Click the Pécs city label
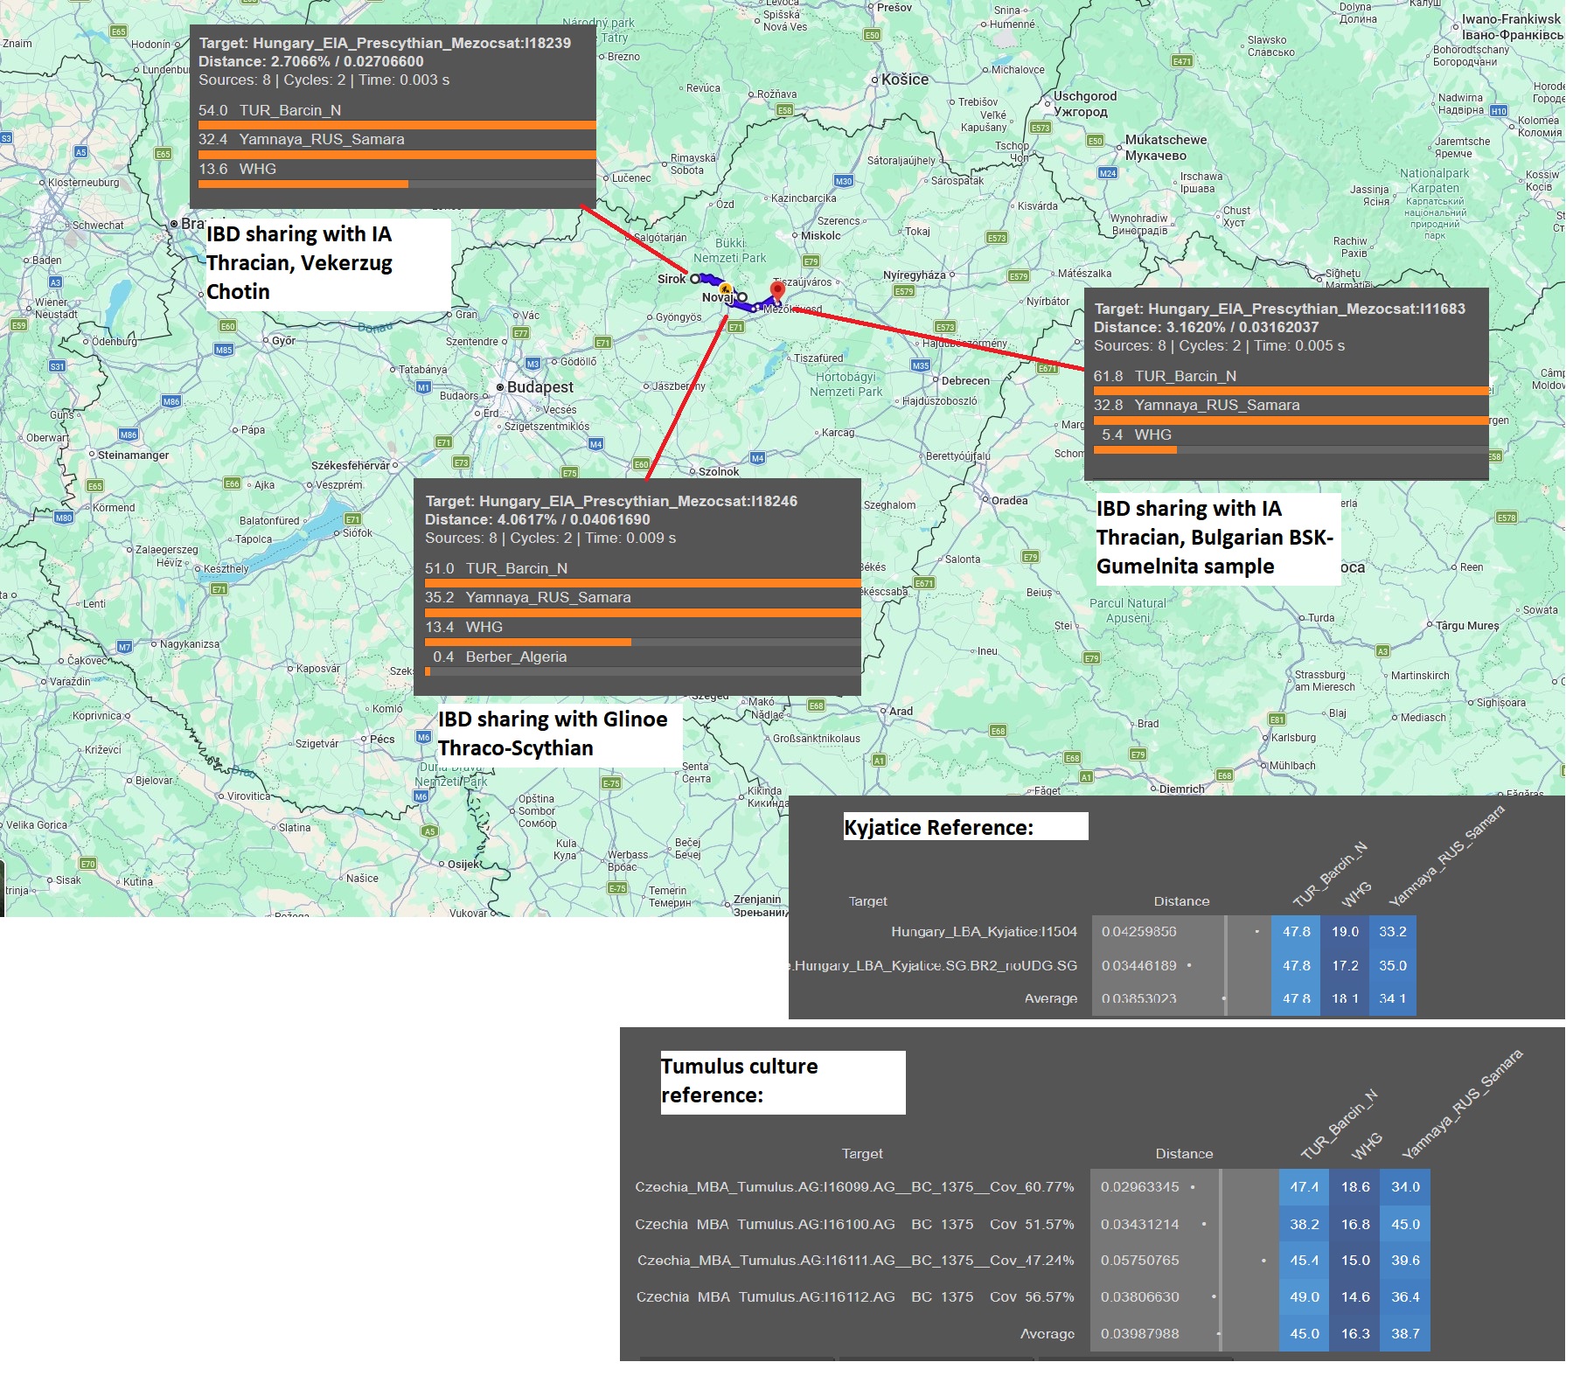The width and height of the screenshot is (1580, 1376). pyautogui.click(x=382, y=739)
